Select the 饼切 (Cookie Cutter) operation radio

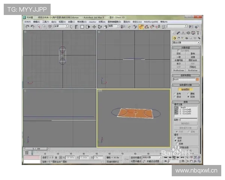coord(175,138)
